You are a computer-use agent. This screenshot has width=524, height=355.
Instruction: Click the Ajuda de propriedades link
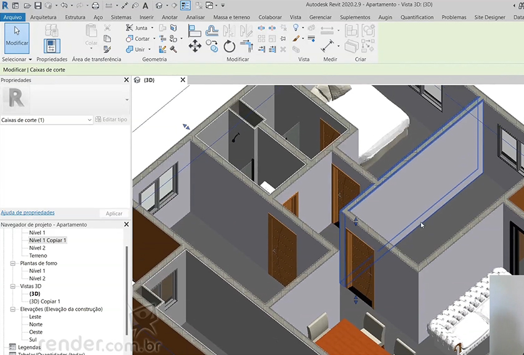(27, 212)
